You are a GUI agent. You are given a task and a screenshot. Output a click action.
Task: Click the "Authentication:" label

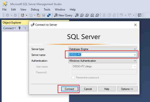tap(40, 61)
